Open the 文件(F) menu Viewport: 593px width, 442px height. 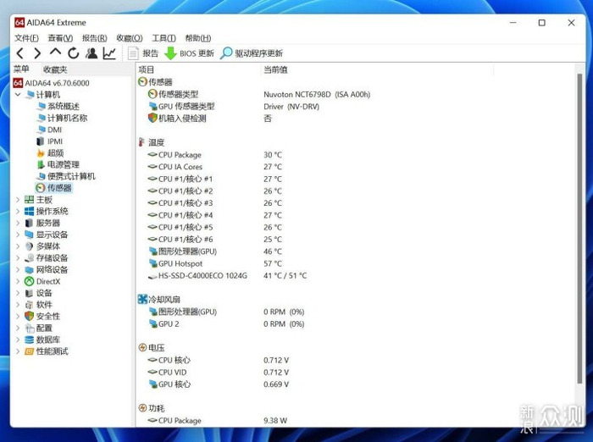[x=26, y=38]
